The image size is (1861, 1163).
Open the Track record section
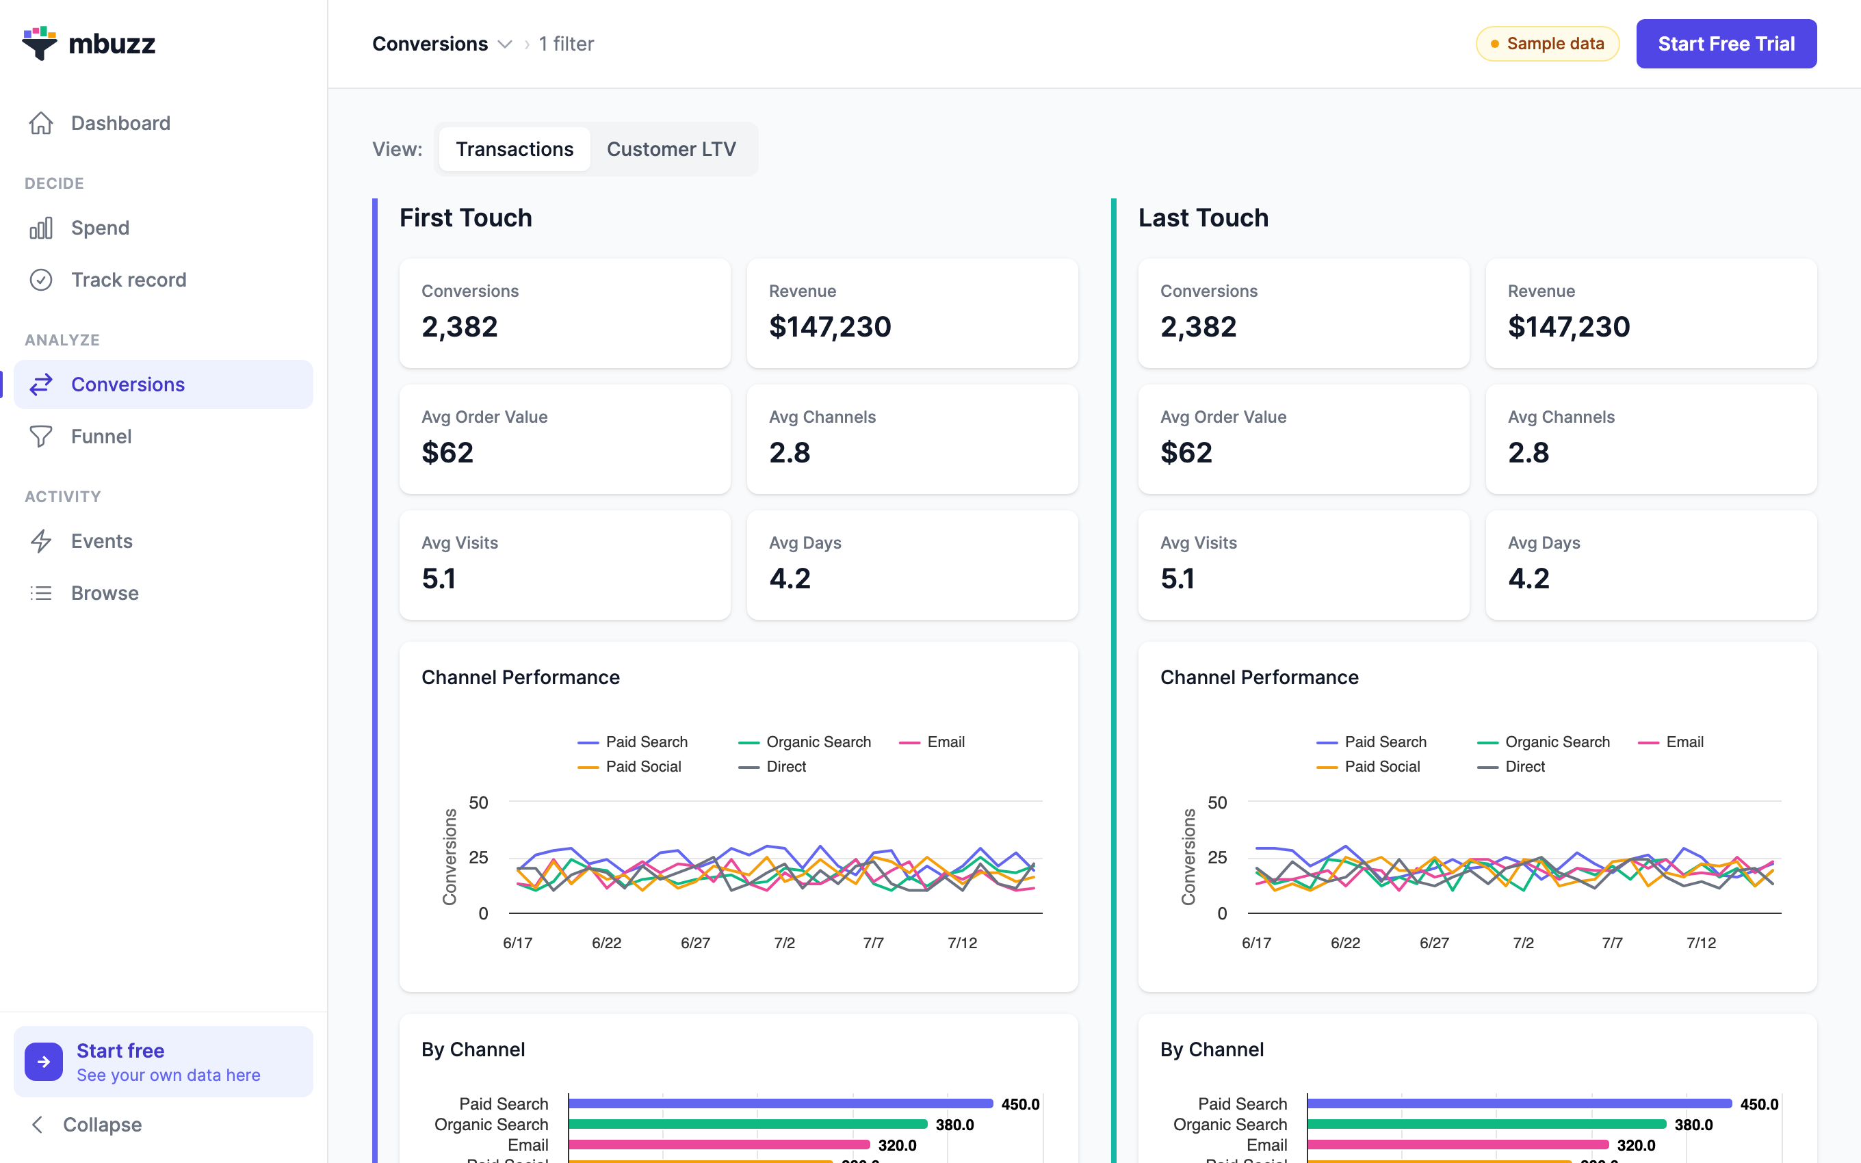(163, 280)
